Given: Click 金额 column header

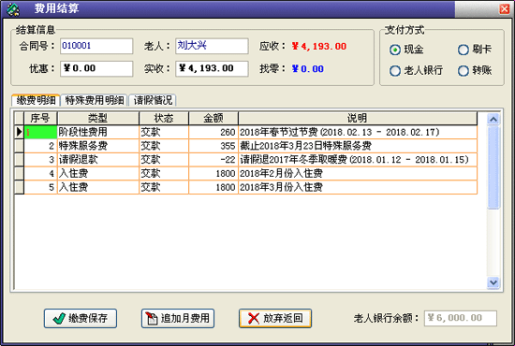Looking at the screenshot, I should point(213,118).
